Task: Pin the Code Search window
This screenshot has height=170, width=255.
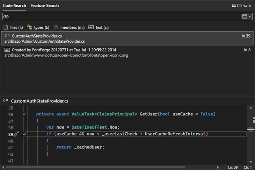Action: pos(245,6)
